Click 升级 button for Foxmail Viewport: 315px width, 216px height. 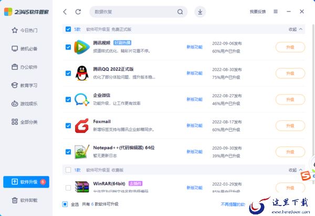(x=290, y=126)
